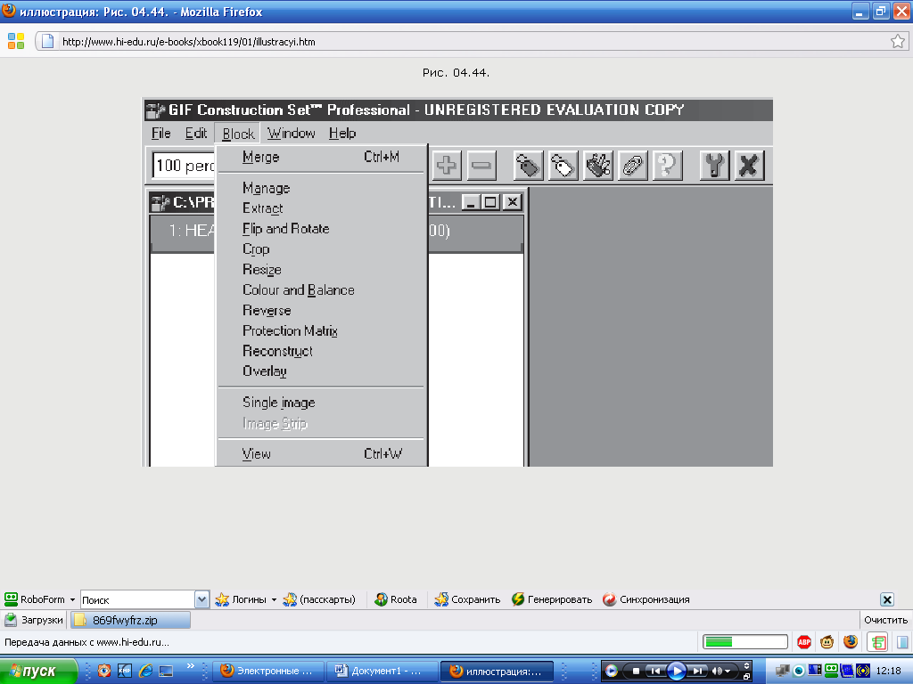Click the media player icon in taskbar toolbar
The image size is (913, 684).
612,671
